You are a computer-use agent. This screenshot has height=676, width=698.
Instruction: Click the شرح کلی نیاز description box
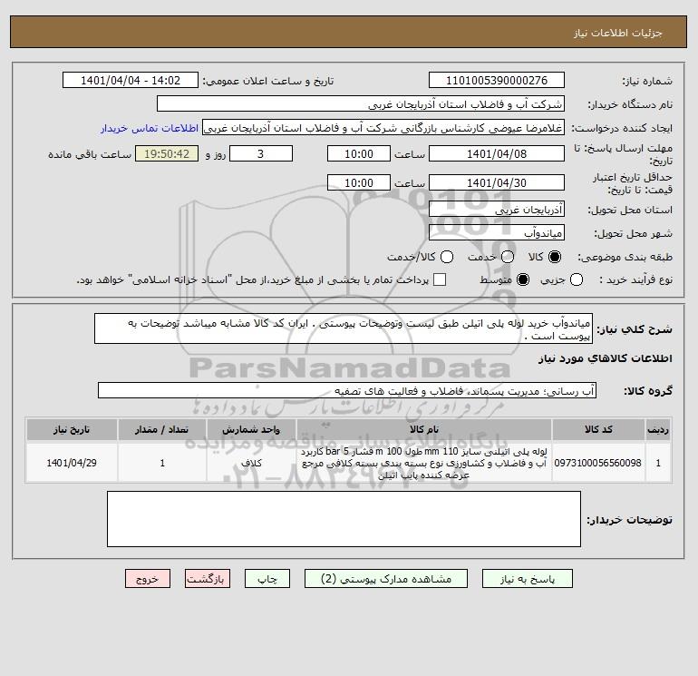pyautogui.click(x=344, y=328)
